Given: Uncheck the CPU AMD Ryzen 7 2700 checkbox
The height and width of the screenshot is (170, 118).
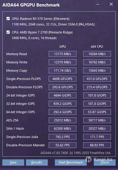Looking at the screenshot, I should (8, 32).
